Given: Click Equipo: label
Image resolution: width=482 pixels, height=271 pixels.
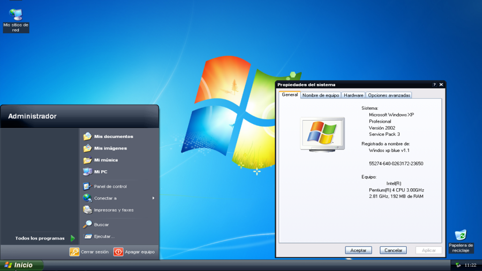Looking at the screenshot, I should coord(369,177).
